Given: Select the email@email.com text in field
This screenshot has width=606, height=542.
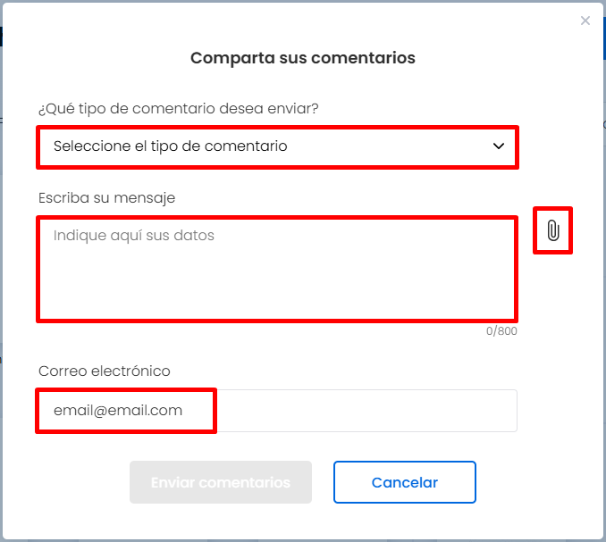Looking at the screenshot, I should tap(118, 411).
